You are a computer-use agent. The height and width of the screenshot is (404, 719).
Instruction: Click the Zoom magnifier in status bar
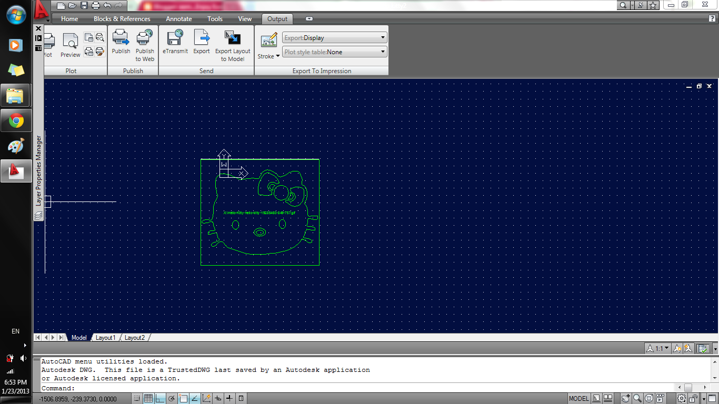637,398
